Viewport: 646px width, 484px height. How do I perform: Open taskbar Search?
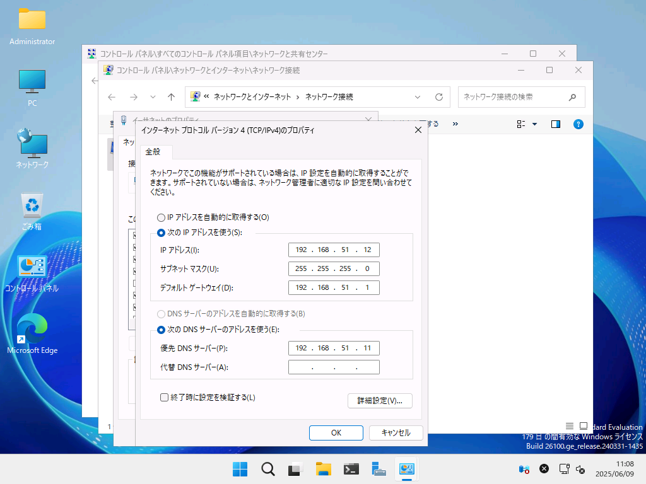pyautogui.click(x=268, y=469)
